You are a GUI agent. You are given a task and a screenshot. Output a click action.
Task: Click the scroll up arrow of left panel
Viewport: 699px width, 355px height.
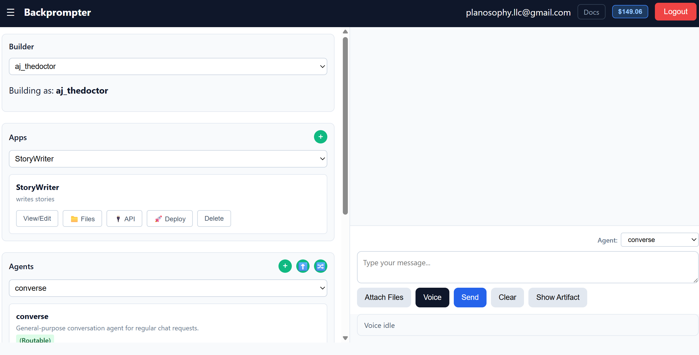click(345, 32)
